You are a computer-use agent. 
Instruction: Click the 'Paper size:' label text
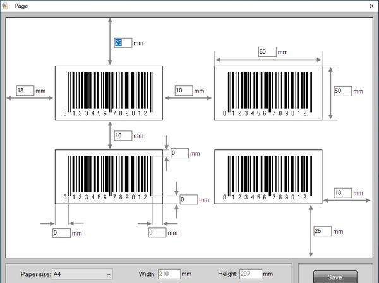point(35,274)
